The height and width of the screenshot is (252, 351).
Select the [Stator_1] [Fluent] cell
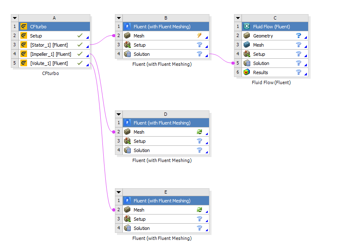[49, 45]
